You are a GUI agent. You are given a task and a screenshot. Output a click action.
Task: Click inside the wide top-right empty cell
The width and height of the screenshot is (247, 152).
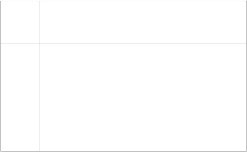point(143,22)
